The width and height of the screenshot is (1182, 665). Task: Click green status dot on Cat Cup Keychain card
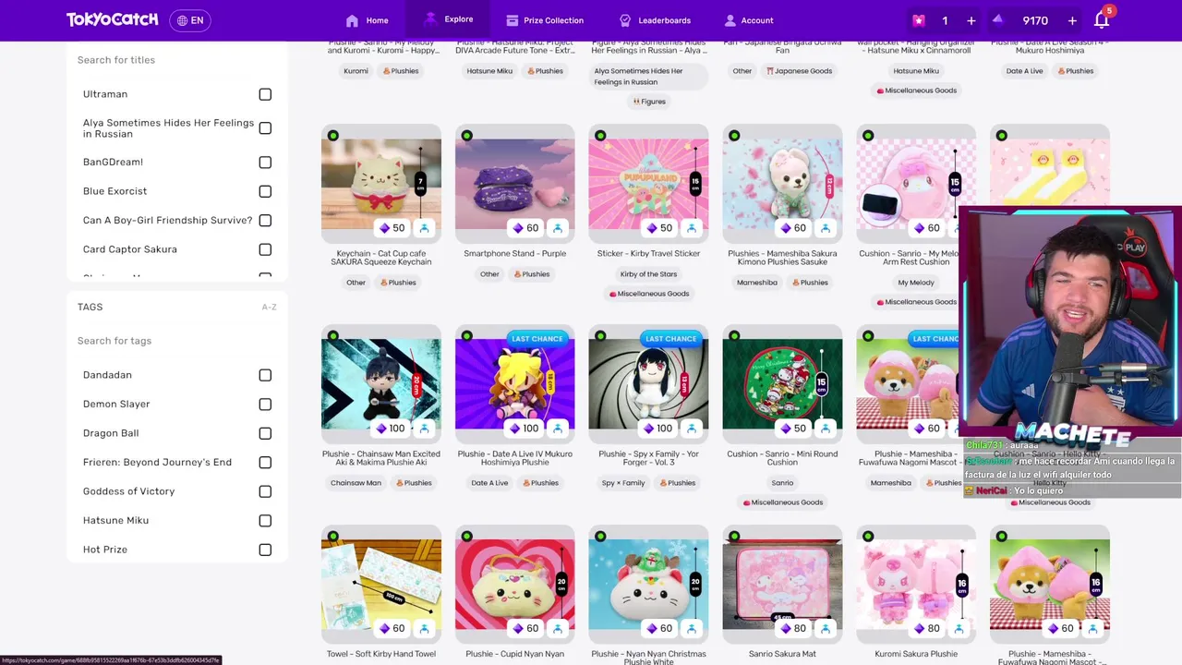click(x=333, y=136)
